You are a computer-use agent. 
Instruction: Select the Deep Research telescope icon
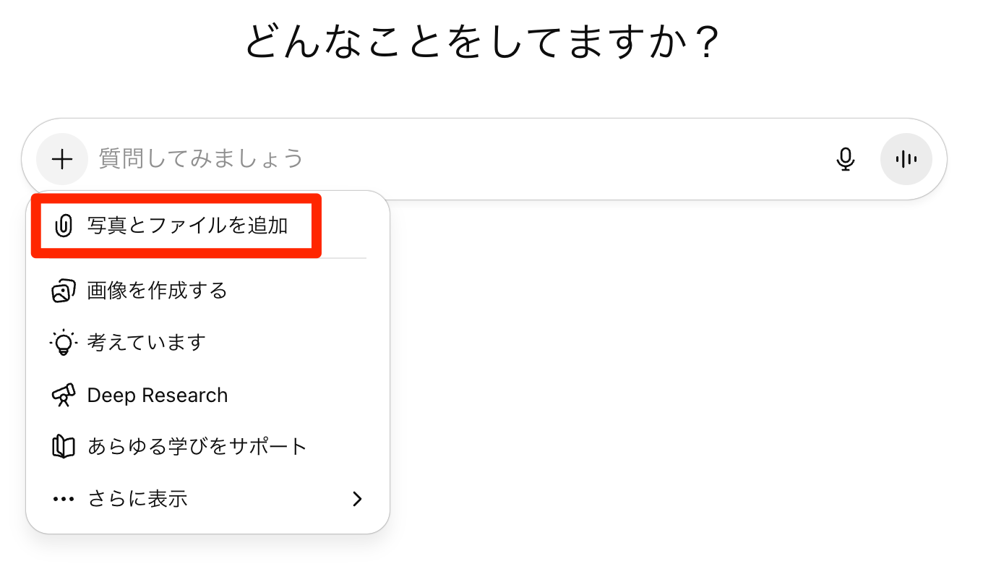coord(64,395)
